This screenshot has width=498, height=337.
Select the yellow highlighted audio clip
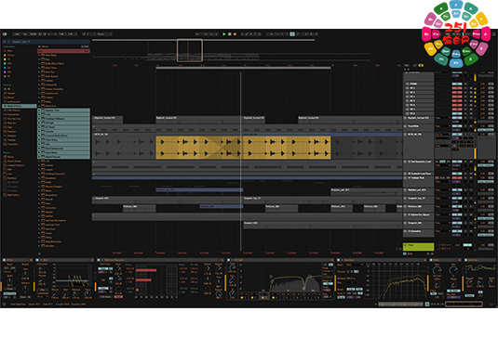[243, 148]
